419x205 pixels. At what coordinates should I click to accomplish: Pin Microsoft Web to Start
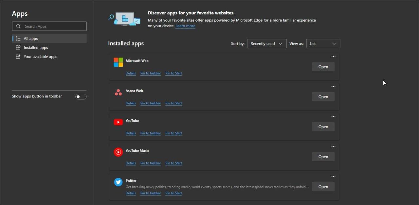[x=173, y=73]
